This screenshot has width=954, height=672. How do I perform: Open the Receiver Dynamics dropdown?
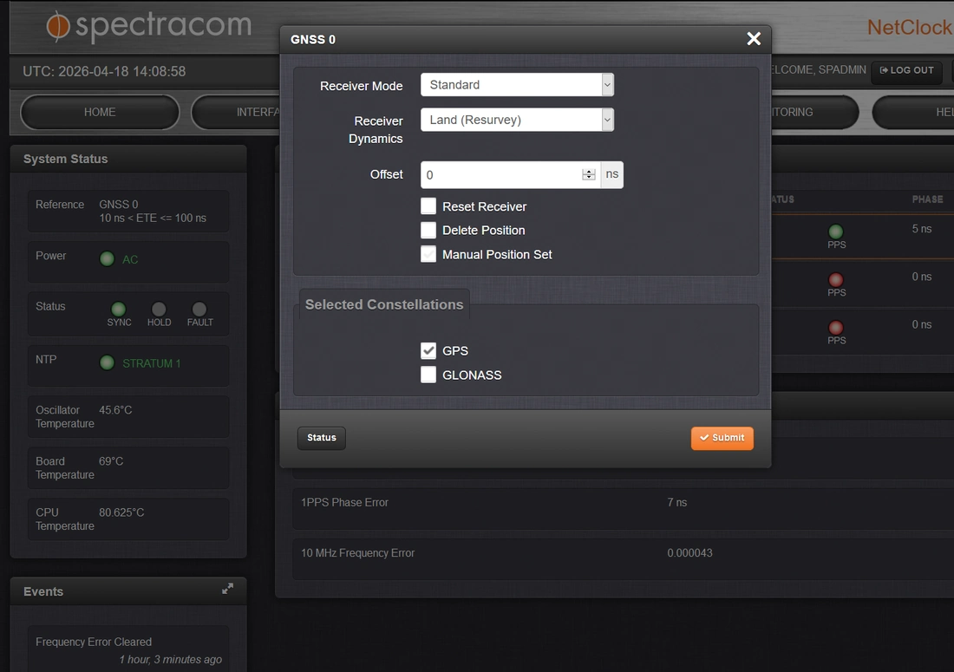coord(517,120)
